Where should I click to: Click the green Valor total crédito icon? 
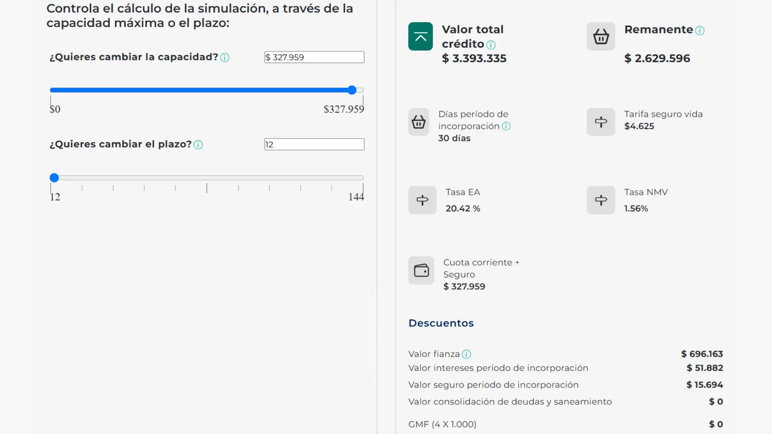click(x=420, y=37)
